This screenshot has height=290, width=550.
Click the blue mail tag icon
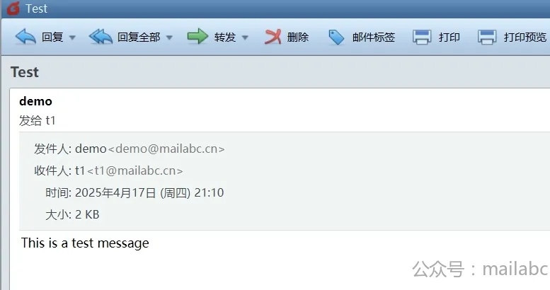[x=336, y=37]
